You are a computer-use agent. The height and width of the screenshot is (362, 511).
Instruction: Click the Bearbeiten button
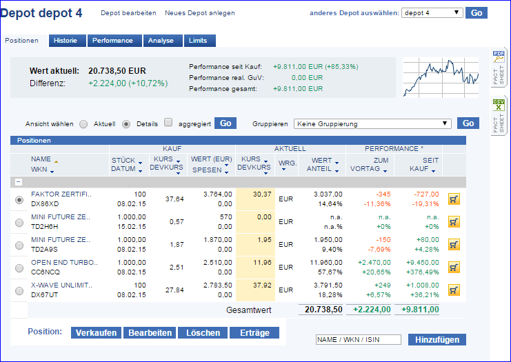(150, 332)
